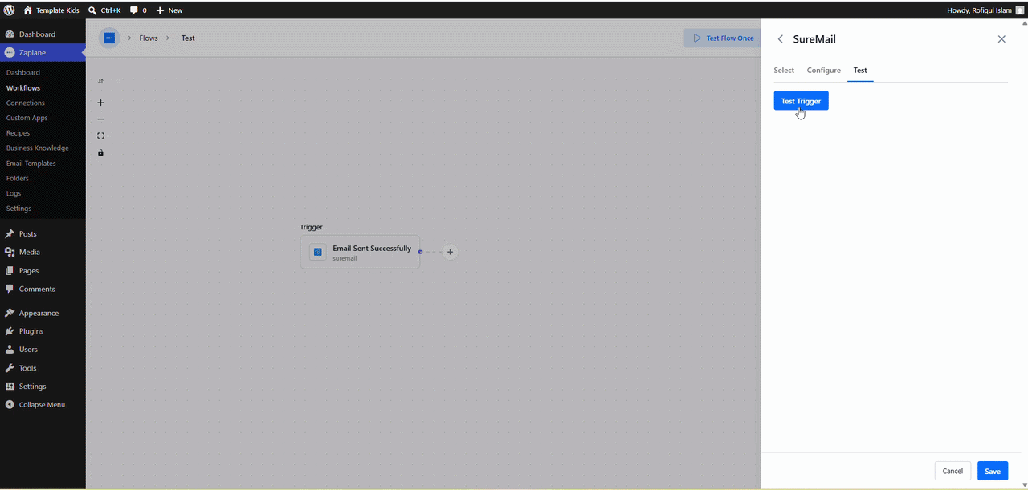The height and width of the screenshot is (490, 1028).
Task: Save the trigger configuration
Action: pyautogui.click(x=993, y=471)
